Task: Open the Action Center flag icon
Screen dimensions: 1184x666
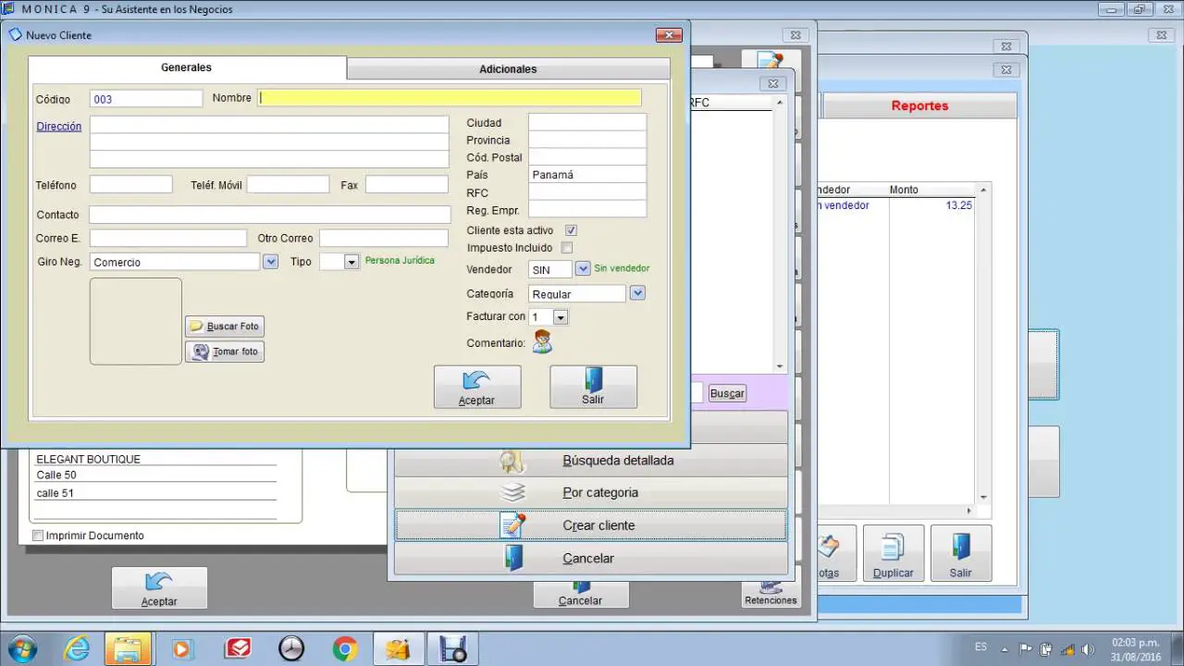Action: [x=1026, y=648]
